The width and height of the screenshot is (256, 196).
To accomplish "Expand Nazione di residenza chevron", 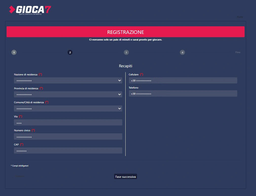I will click(120, 80).
